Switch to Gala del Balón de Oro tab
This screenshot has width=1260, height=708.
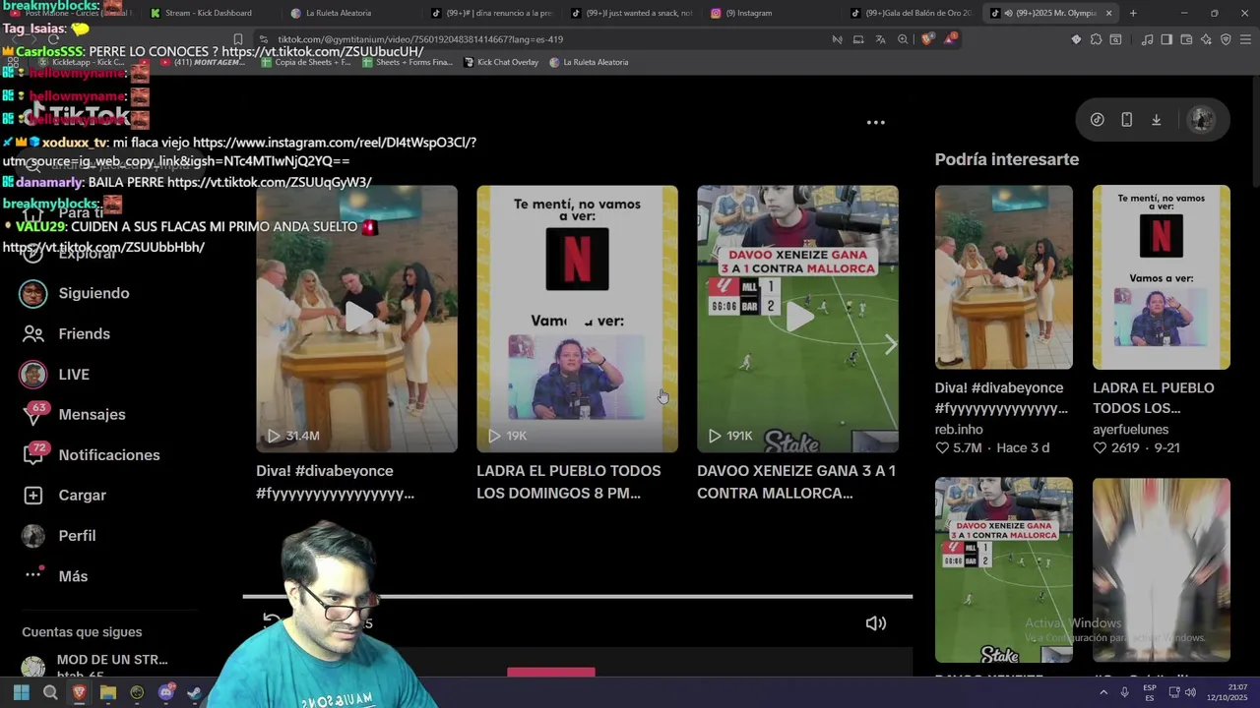(x=912, y=13)
